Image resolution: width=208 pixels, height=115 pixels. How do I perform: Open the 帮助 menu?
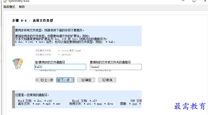click(x=22, y=7)
